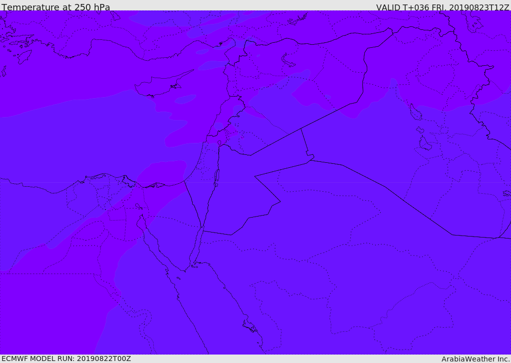Screen dimensions: 511x363
Task: Click the 'ECMWF MODEL RUN: 20190822T00Z' text
Action: (66, 359)
